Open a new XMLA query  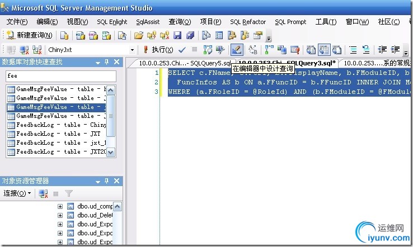106,35
